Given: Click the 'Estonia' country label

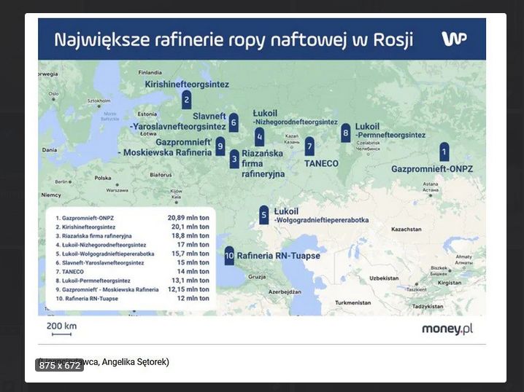Looking at the screenshot, I should [x=147, y=114].
